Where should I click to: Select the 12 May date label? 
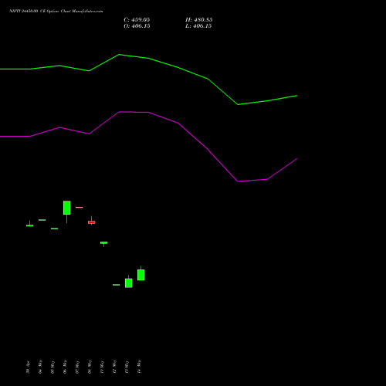(x=114, y=367)
